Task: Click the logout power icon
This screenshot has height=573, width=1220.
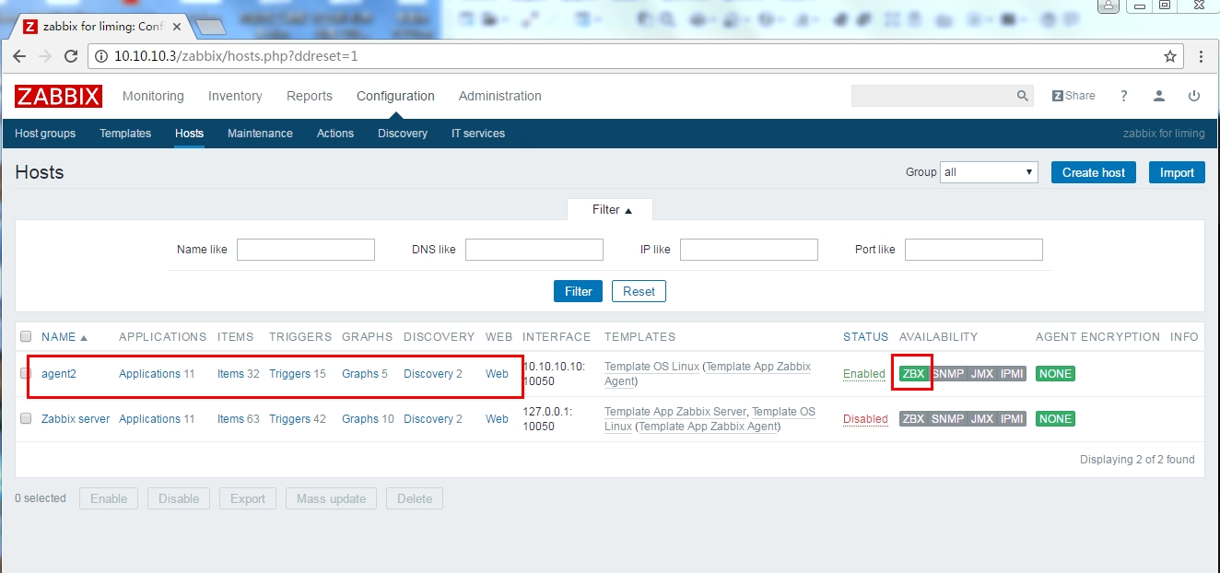Action: tap(1194, 96)
